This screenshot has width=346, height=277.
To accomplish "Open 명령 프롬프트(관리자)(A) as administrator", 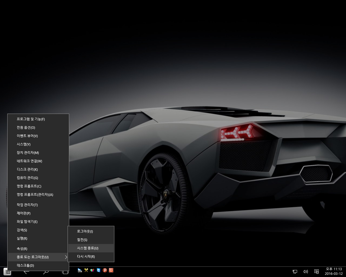I will pos(38,194).
